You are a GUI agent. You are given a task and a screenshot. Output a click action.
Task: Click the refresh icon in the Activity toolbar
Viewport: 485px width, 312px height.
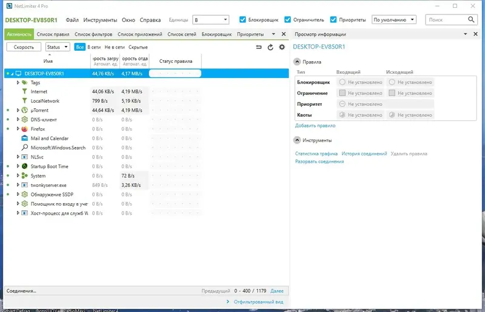(270, 47)
